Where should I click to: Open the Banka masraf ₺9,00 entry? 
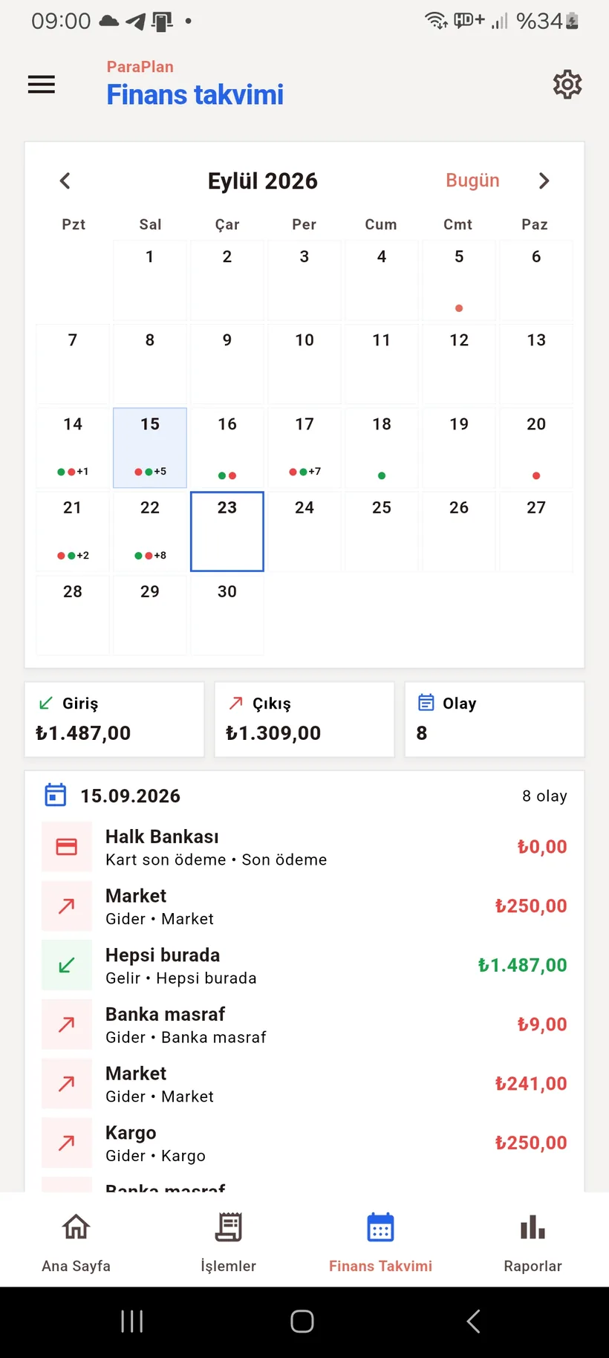[x=304, y=1024]
